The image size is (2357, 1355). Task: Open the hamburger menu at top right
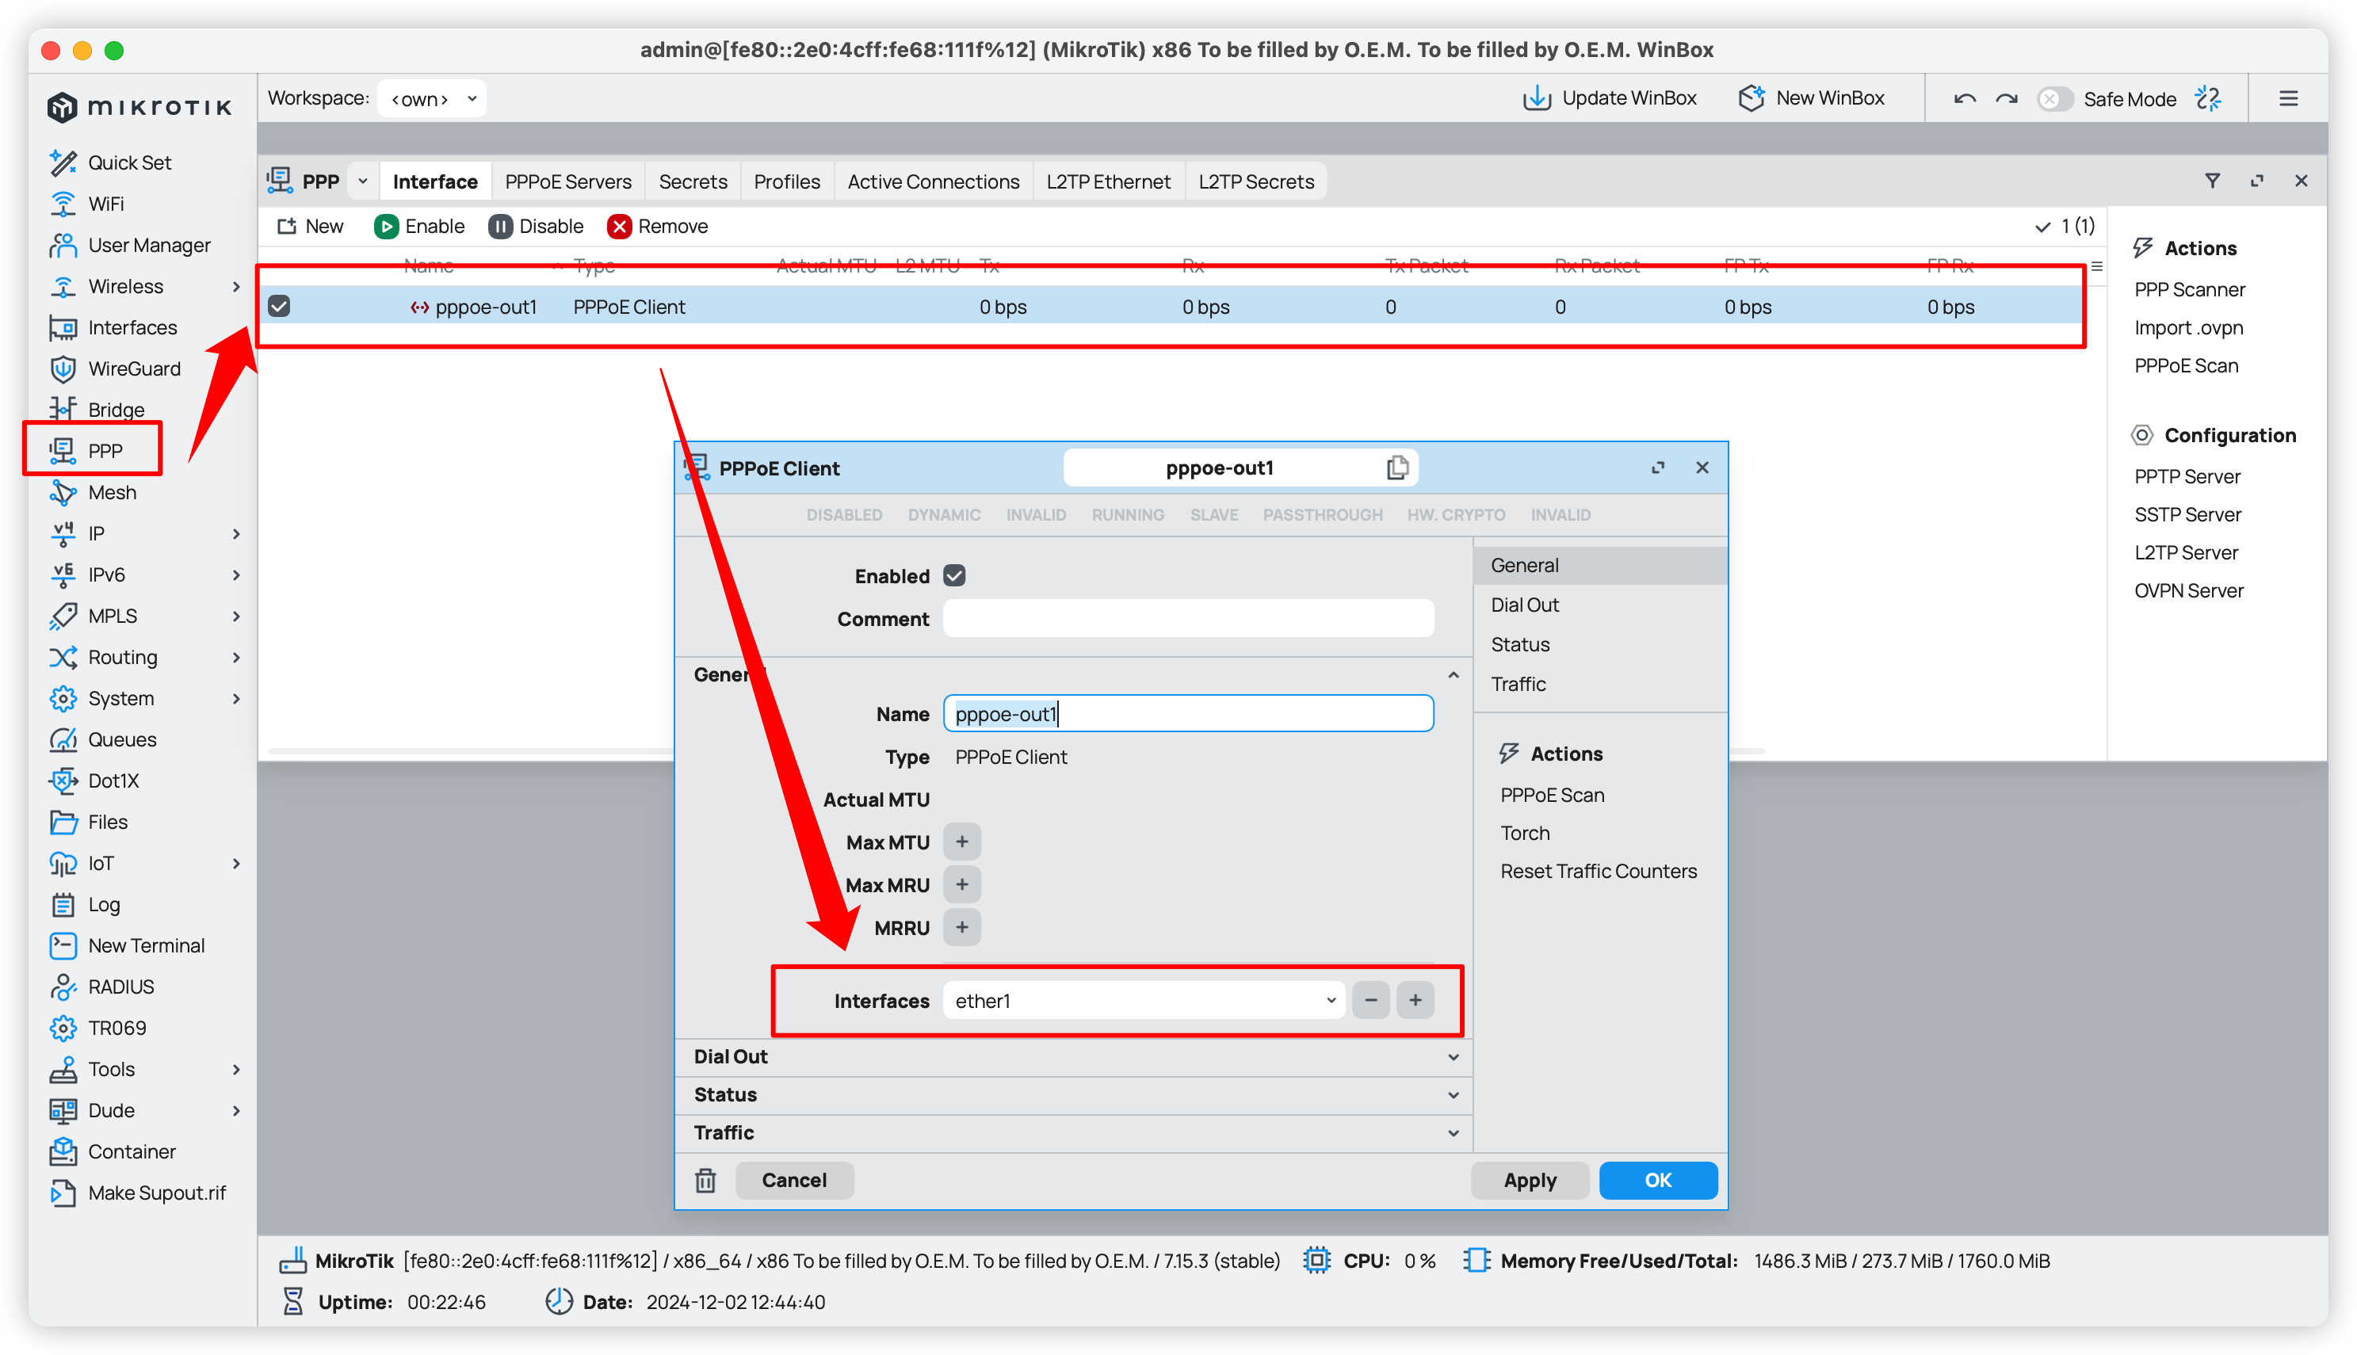coord(2288,98)
